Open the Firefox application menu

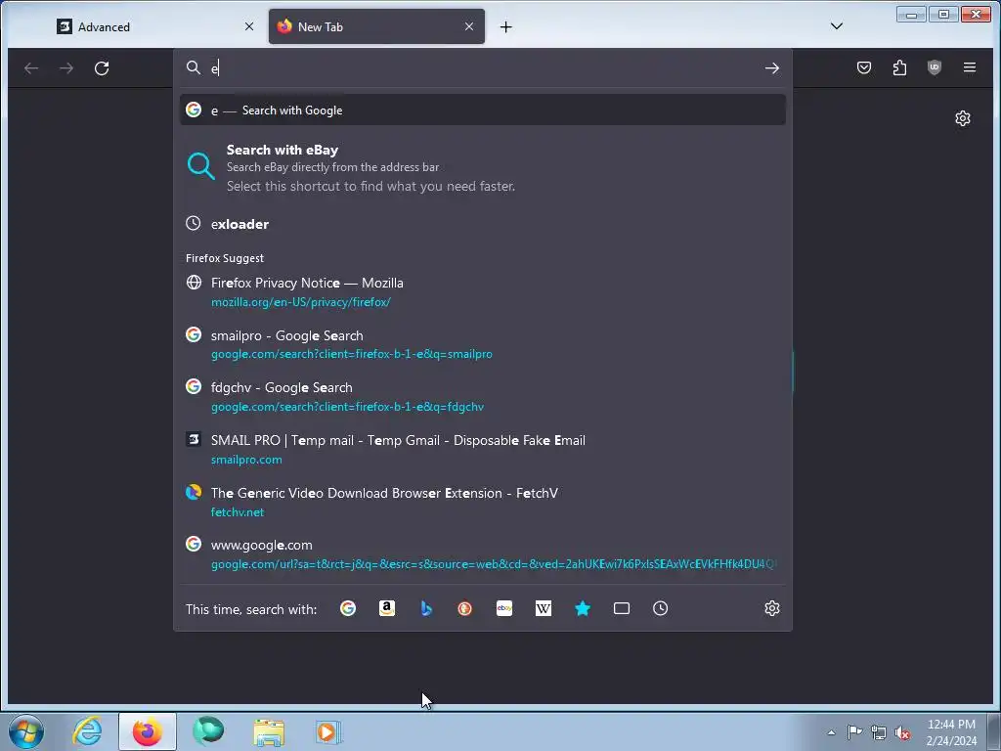(969, 67)
